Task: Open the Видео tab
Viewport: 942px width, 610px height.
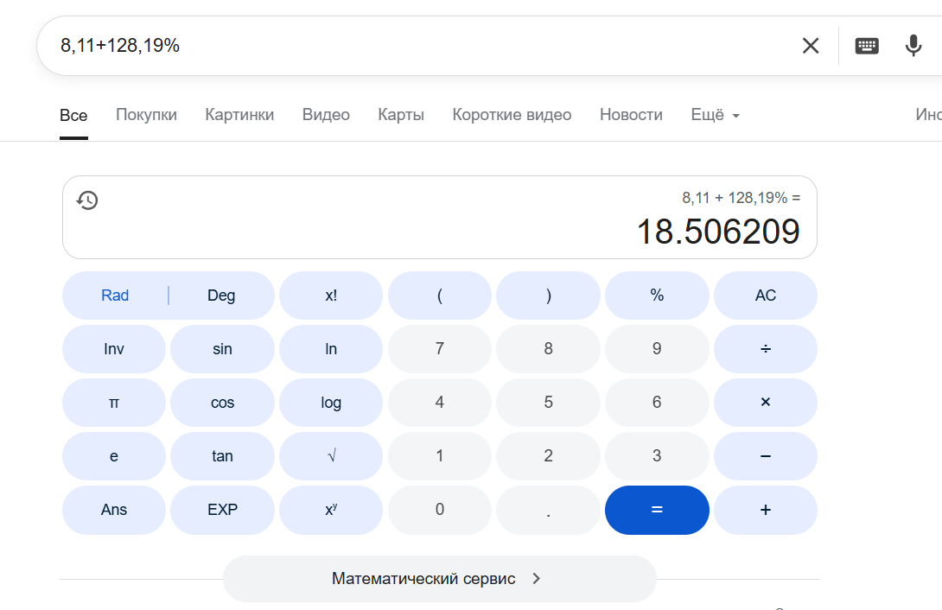Action: pos(326,115)
